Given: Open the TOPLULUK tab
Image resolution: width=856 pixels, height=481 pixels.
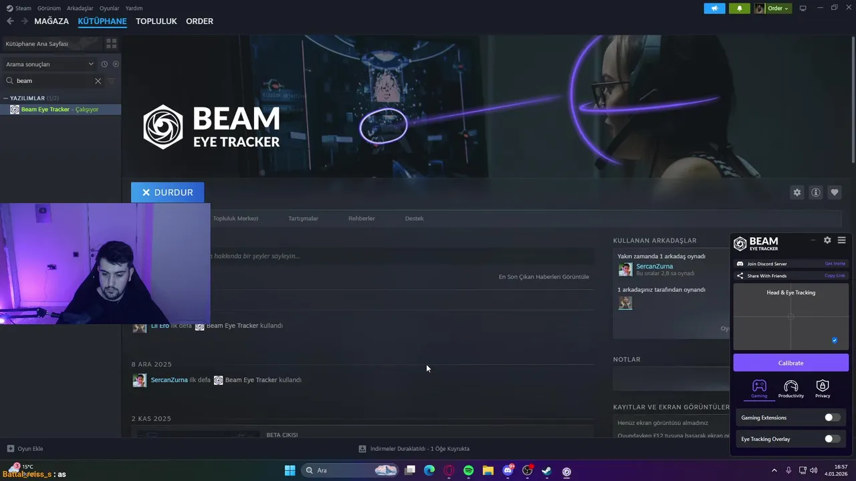Looking at the screenshot, I should 156,21.
